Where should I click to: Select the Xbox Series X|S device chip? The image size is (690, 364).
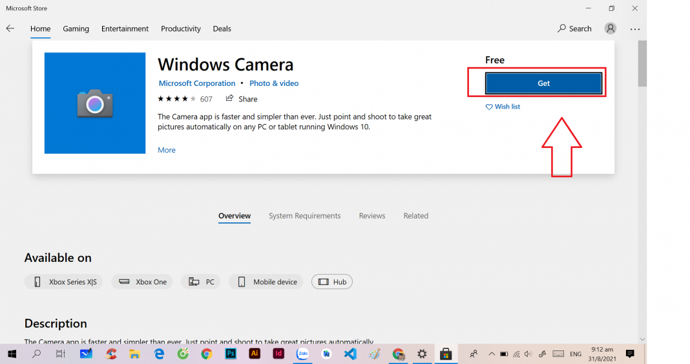65,282
